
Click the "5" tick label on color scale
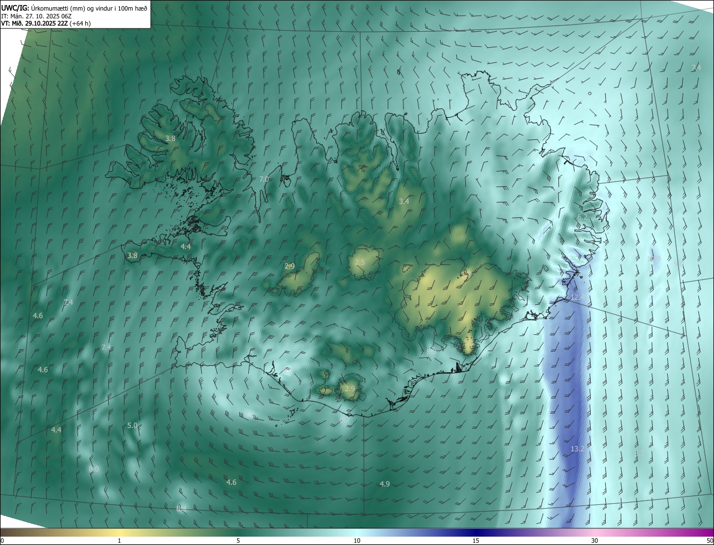(238, 541)
